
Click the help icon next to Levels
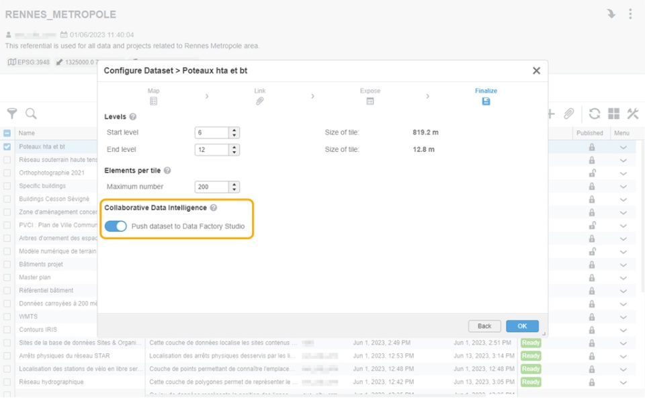133,117
